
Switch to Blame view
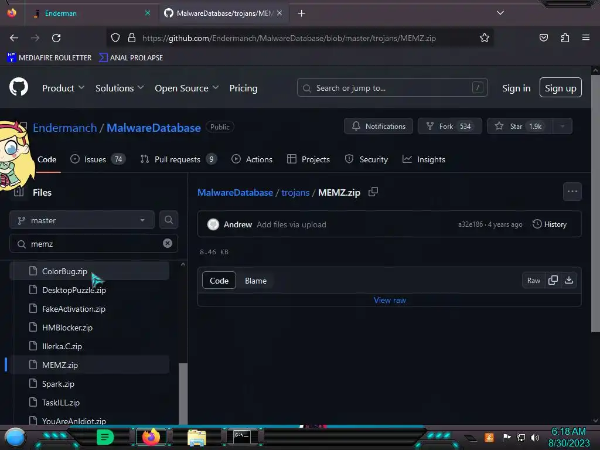pos(255,281)
